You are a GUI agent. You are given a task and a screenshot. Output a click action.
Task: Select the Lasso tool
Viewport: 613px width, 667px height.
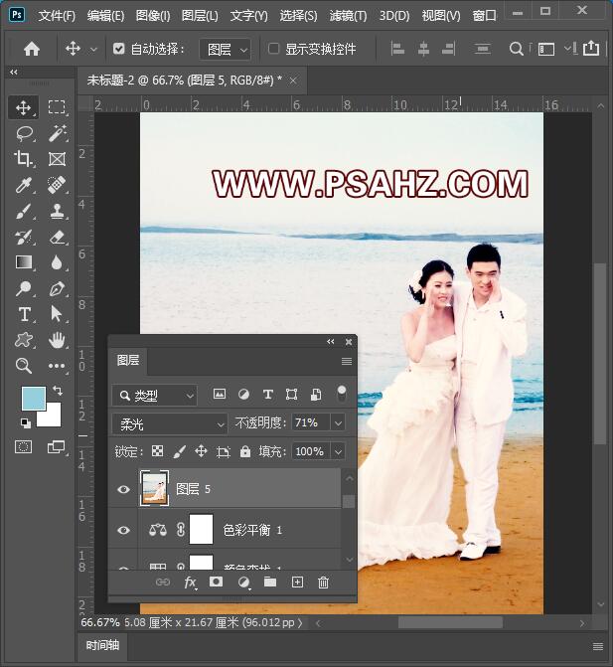pyautogui.click(x=24, y=133)
